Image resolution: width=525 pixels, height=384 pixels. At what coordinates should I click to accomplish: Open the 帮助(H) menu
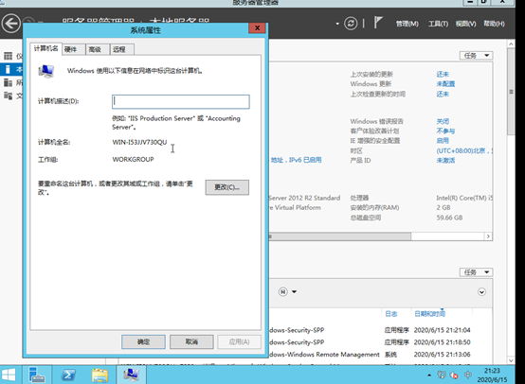coord(494,24)
